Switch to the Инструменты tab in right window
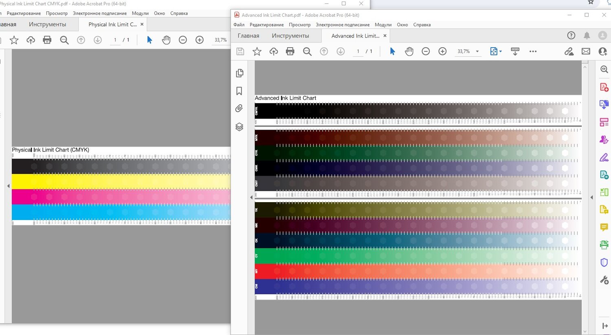The image size is (611, 335). 290,36
